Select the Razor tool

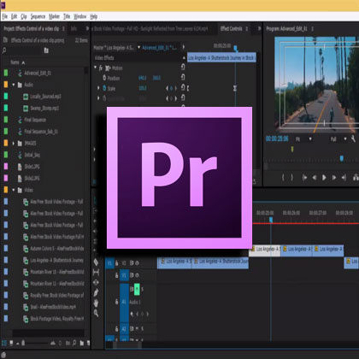tap(96, 262)
